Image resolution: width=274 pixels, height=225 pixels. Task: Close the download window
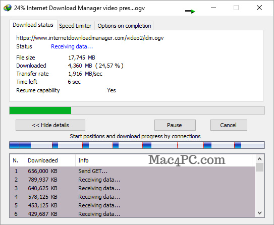coord(259,8)
